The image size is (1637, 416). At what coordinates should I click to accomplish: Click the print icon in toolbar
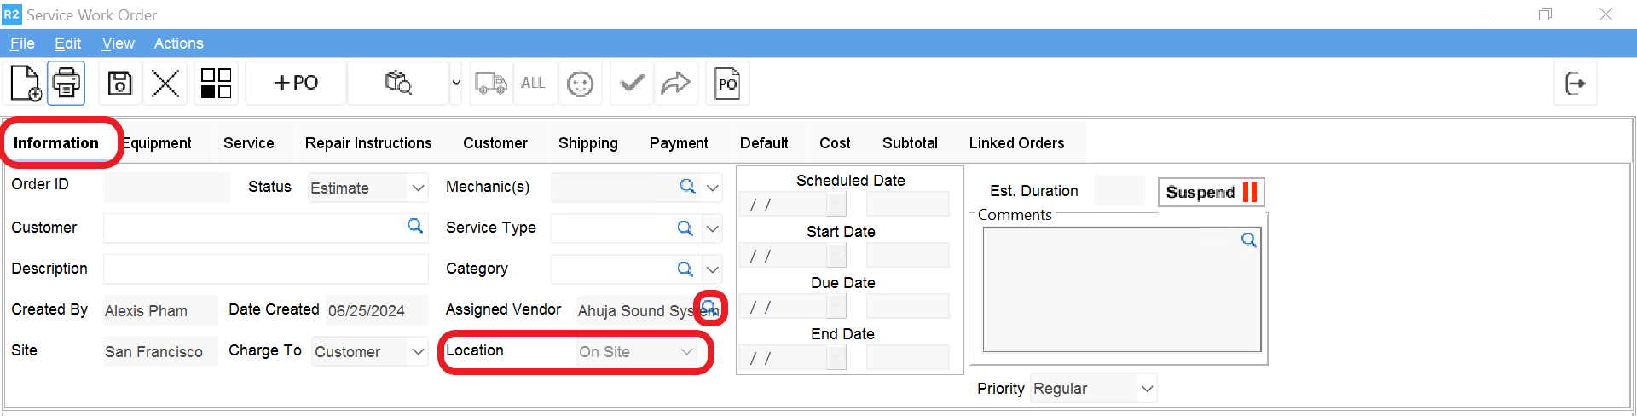point(67,84)
